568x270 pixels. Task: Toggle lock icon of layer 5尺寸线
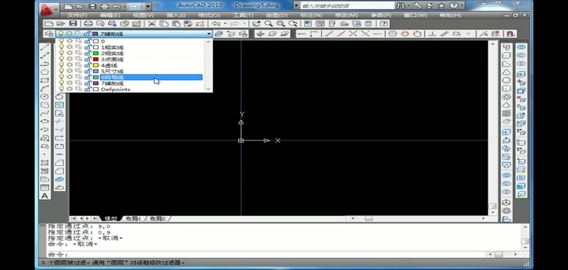click(87, 71)
